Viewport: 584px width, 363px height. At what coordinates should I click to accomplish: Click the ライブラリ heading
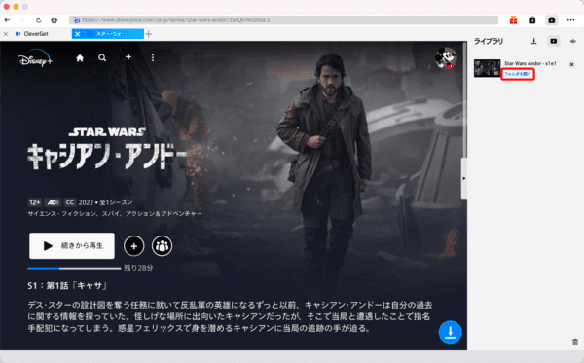click(489, 41)
